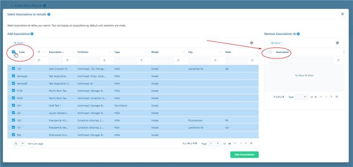The image size is (353, 167).
Task: Uncheck P100 row checkbox
Action: pos(14,91)
